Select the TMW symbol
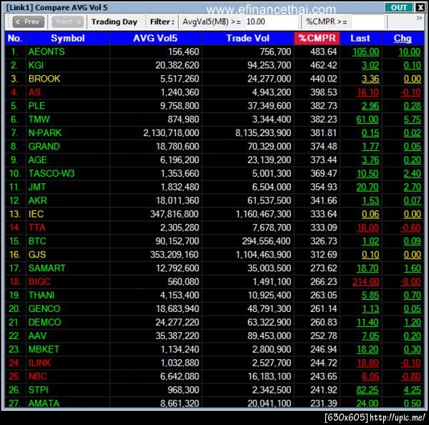 (x=39, y=119)
